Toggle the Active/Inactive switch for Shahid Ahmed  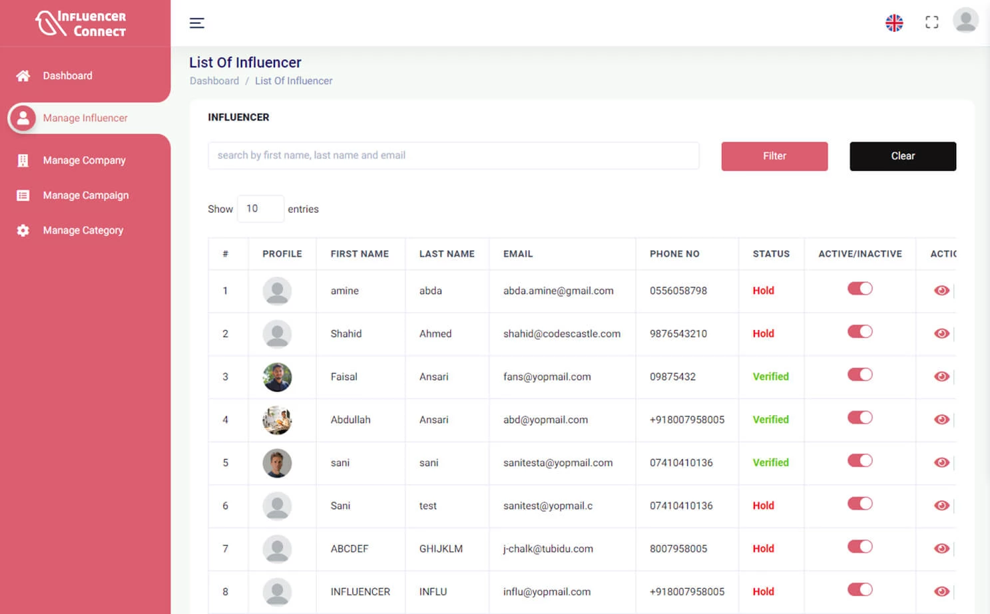coord(860,331)
